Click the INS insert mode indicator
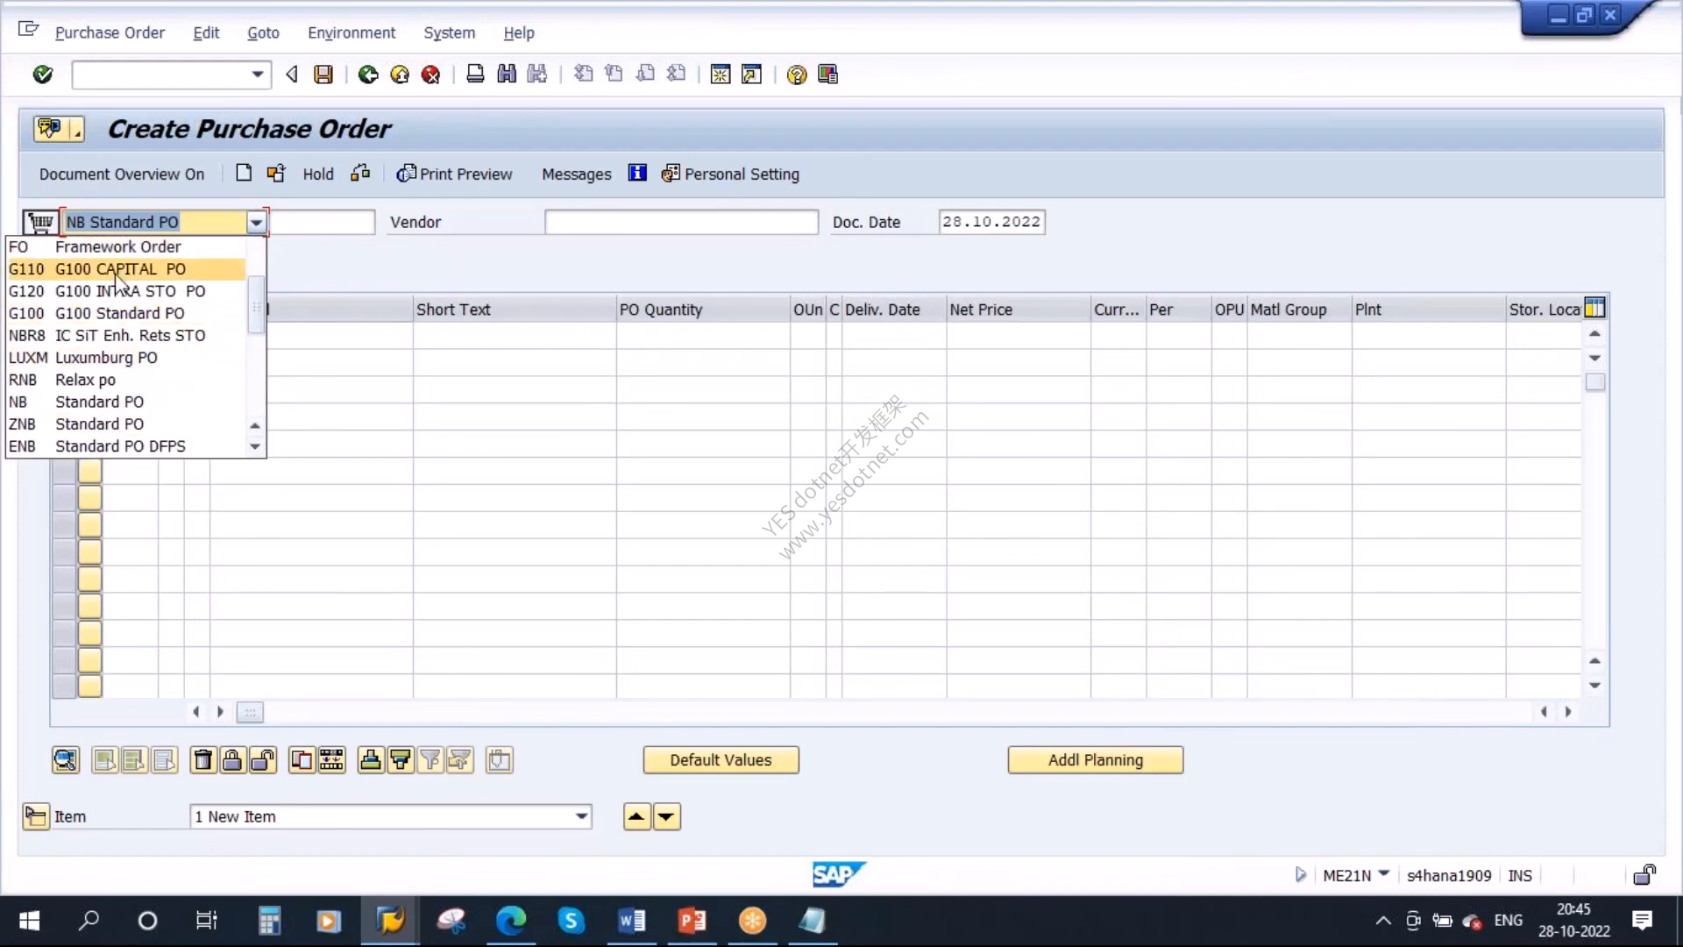This screenshot has height=947, width=1683. click(x=1520, y=875)
